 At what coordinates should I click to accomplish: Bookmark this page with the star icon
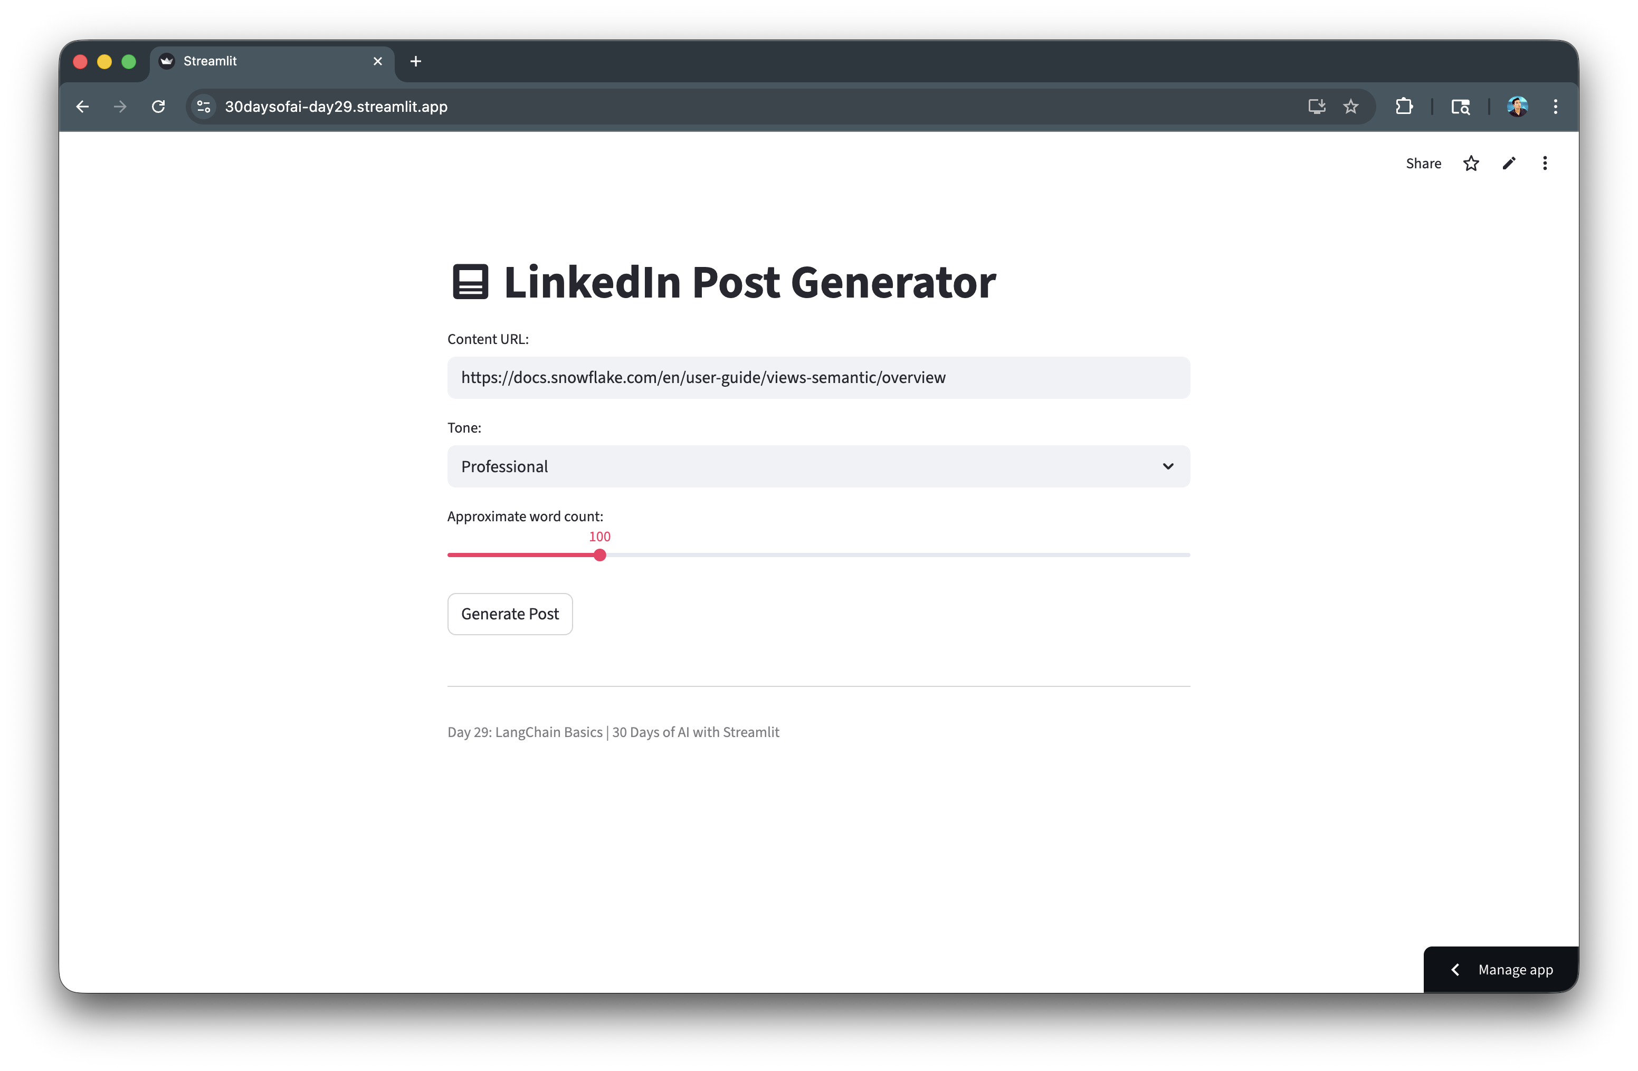click(x=1351, y=107)
